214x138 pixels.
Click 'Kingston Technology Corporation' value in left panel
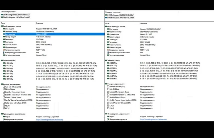47,117
